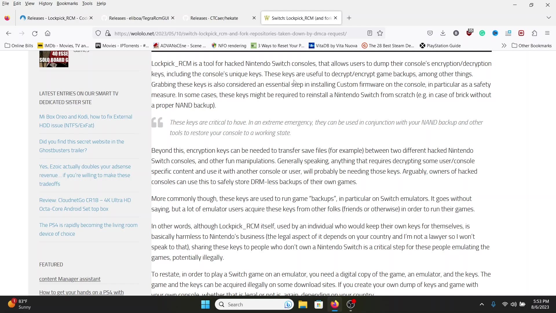Open content Manager assistant link

[x=70, y=279]
